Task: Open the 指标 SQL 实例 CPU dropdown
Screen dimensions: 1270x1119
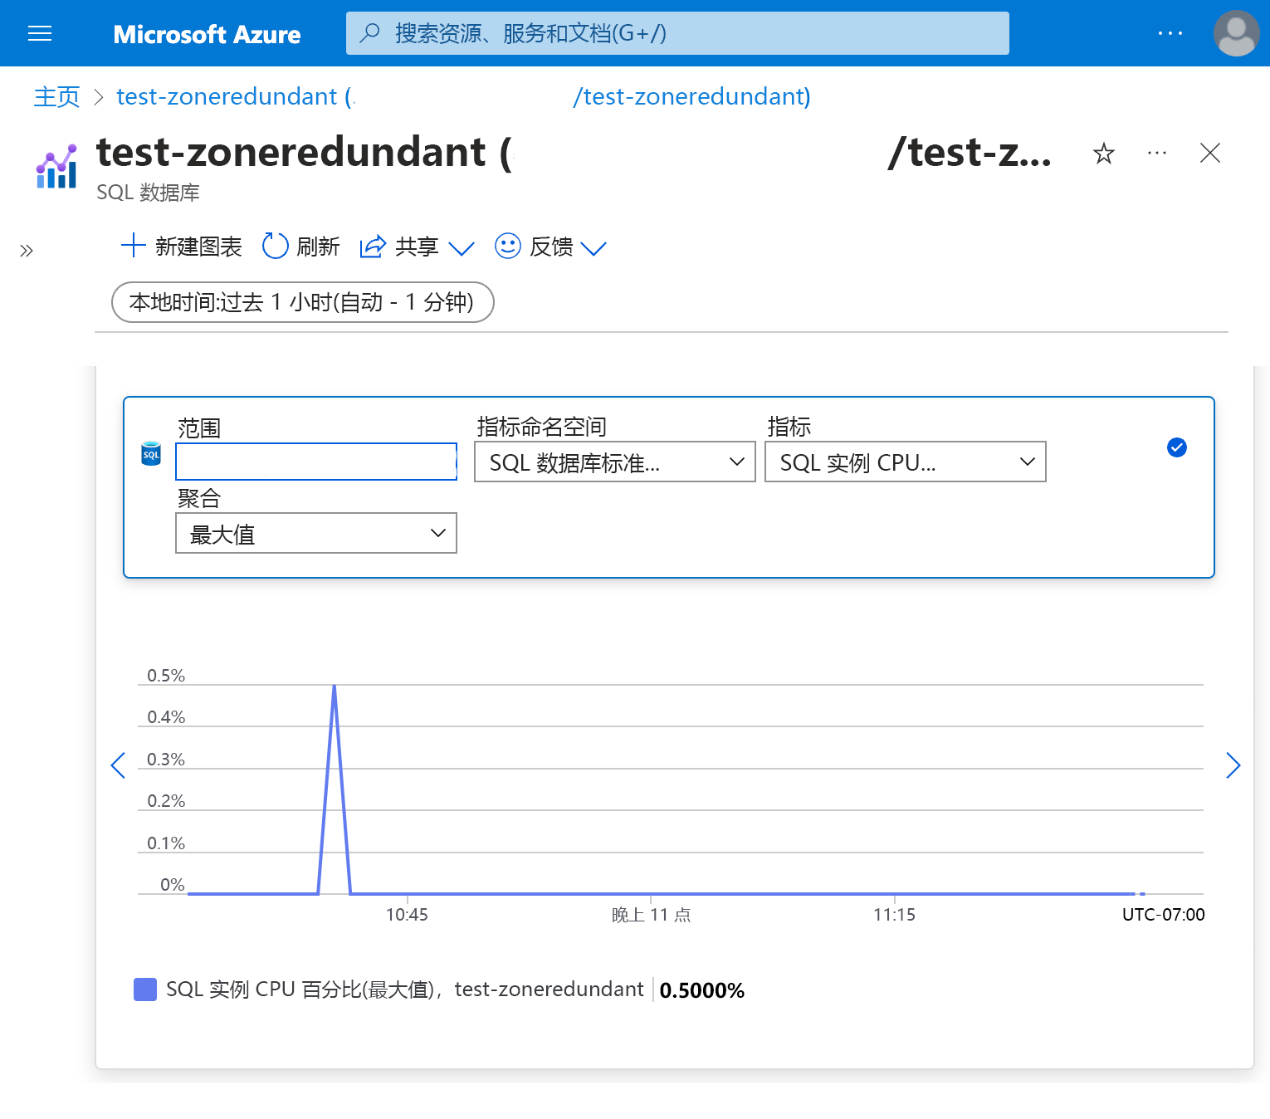Action: (906, 462)
